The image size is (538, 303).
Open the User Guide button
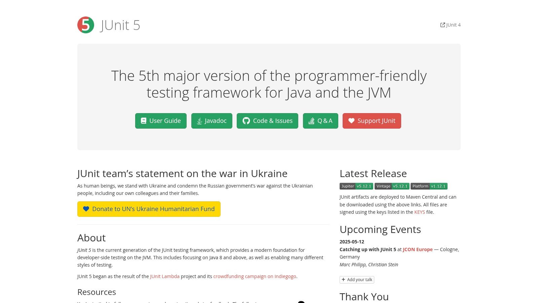tap(161, 121)
